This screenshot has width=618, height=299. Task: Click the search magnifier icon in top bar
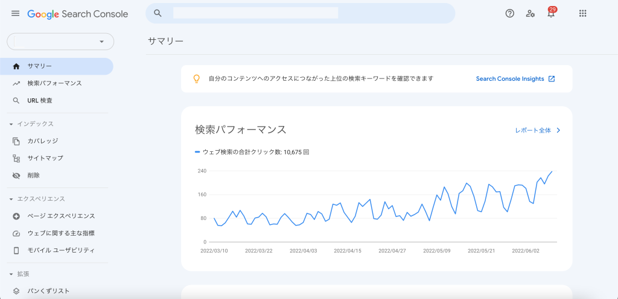coord(158,13)
